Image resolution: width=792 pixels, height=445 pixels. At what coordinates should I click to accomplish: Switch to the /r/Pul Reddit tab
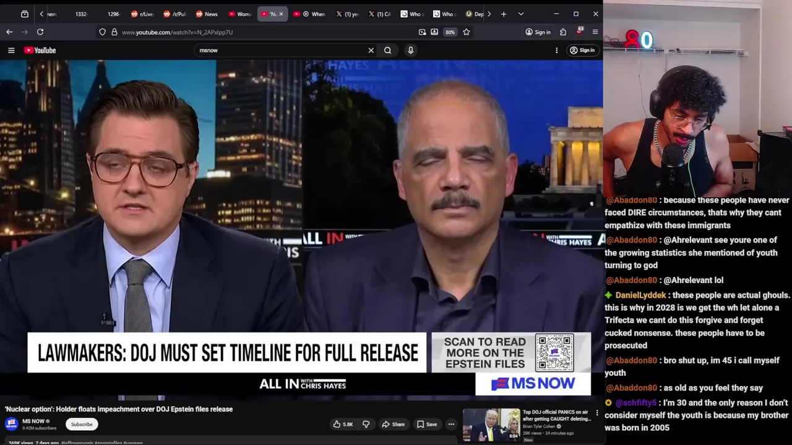[x=174, y=14]
